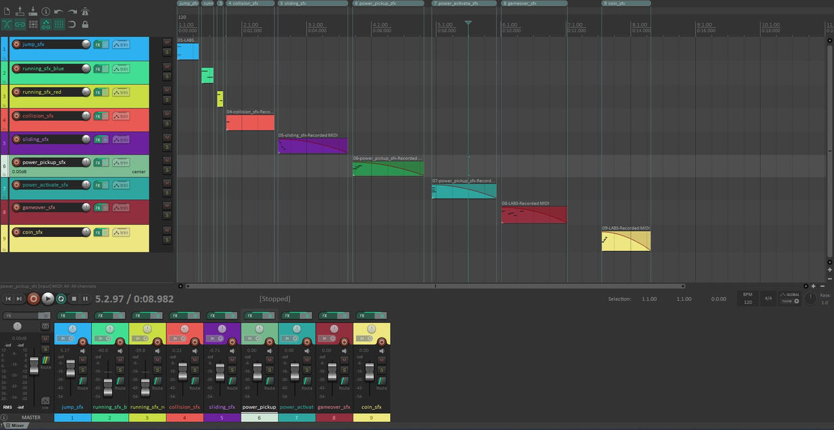Viewport: 834px width, 430px height.
Task: Open the input dropdown on jump_sfx mixer strip
Action: point(66,338)
